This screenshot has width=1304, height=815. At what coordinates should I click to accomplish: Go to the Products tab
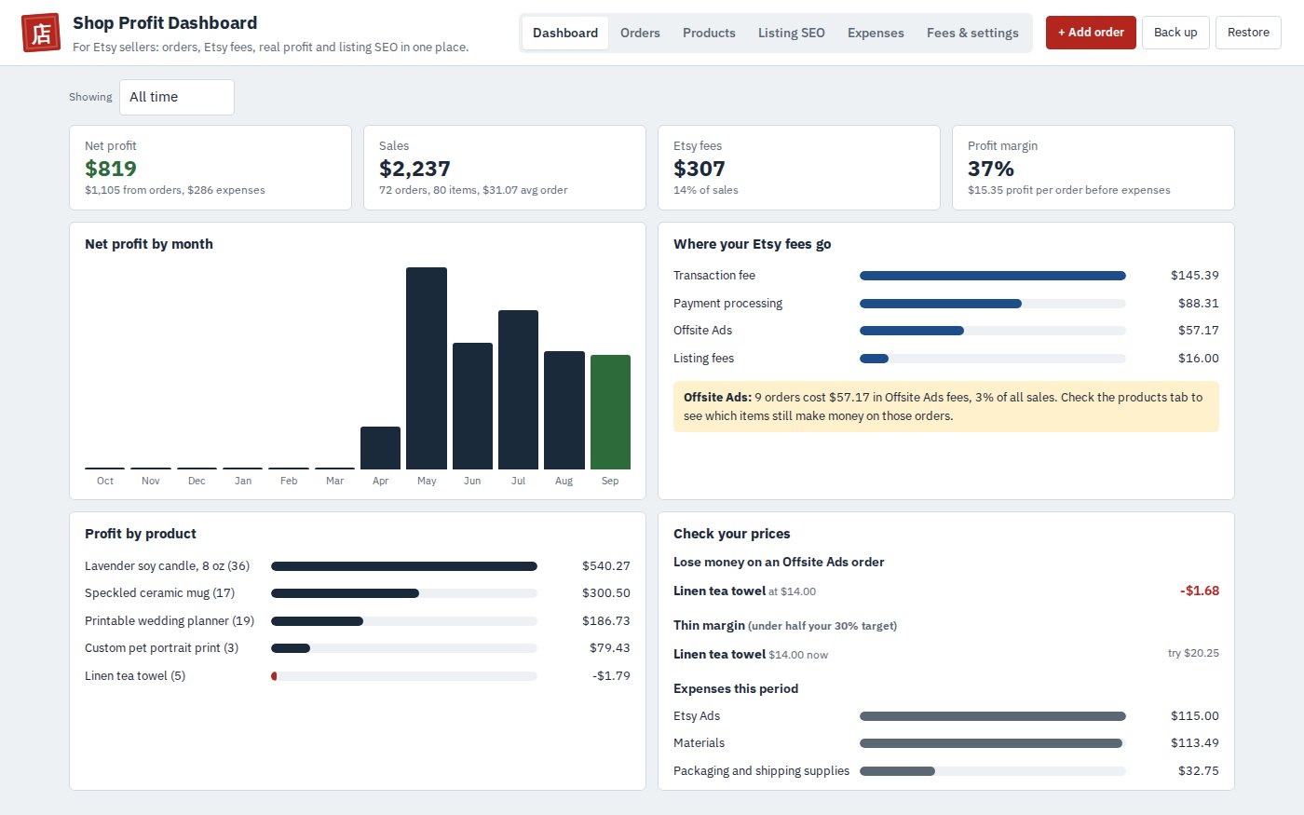pos(709,33)
